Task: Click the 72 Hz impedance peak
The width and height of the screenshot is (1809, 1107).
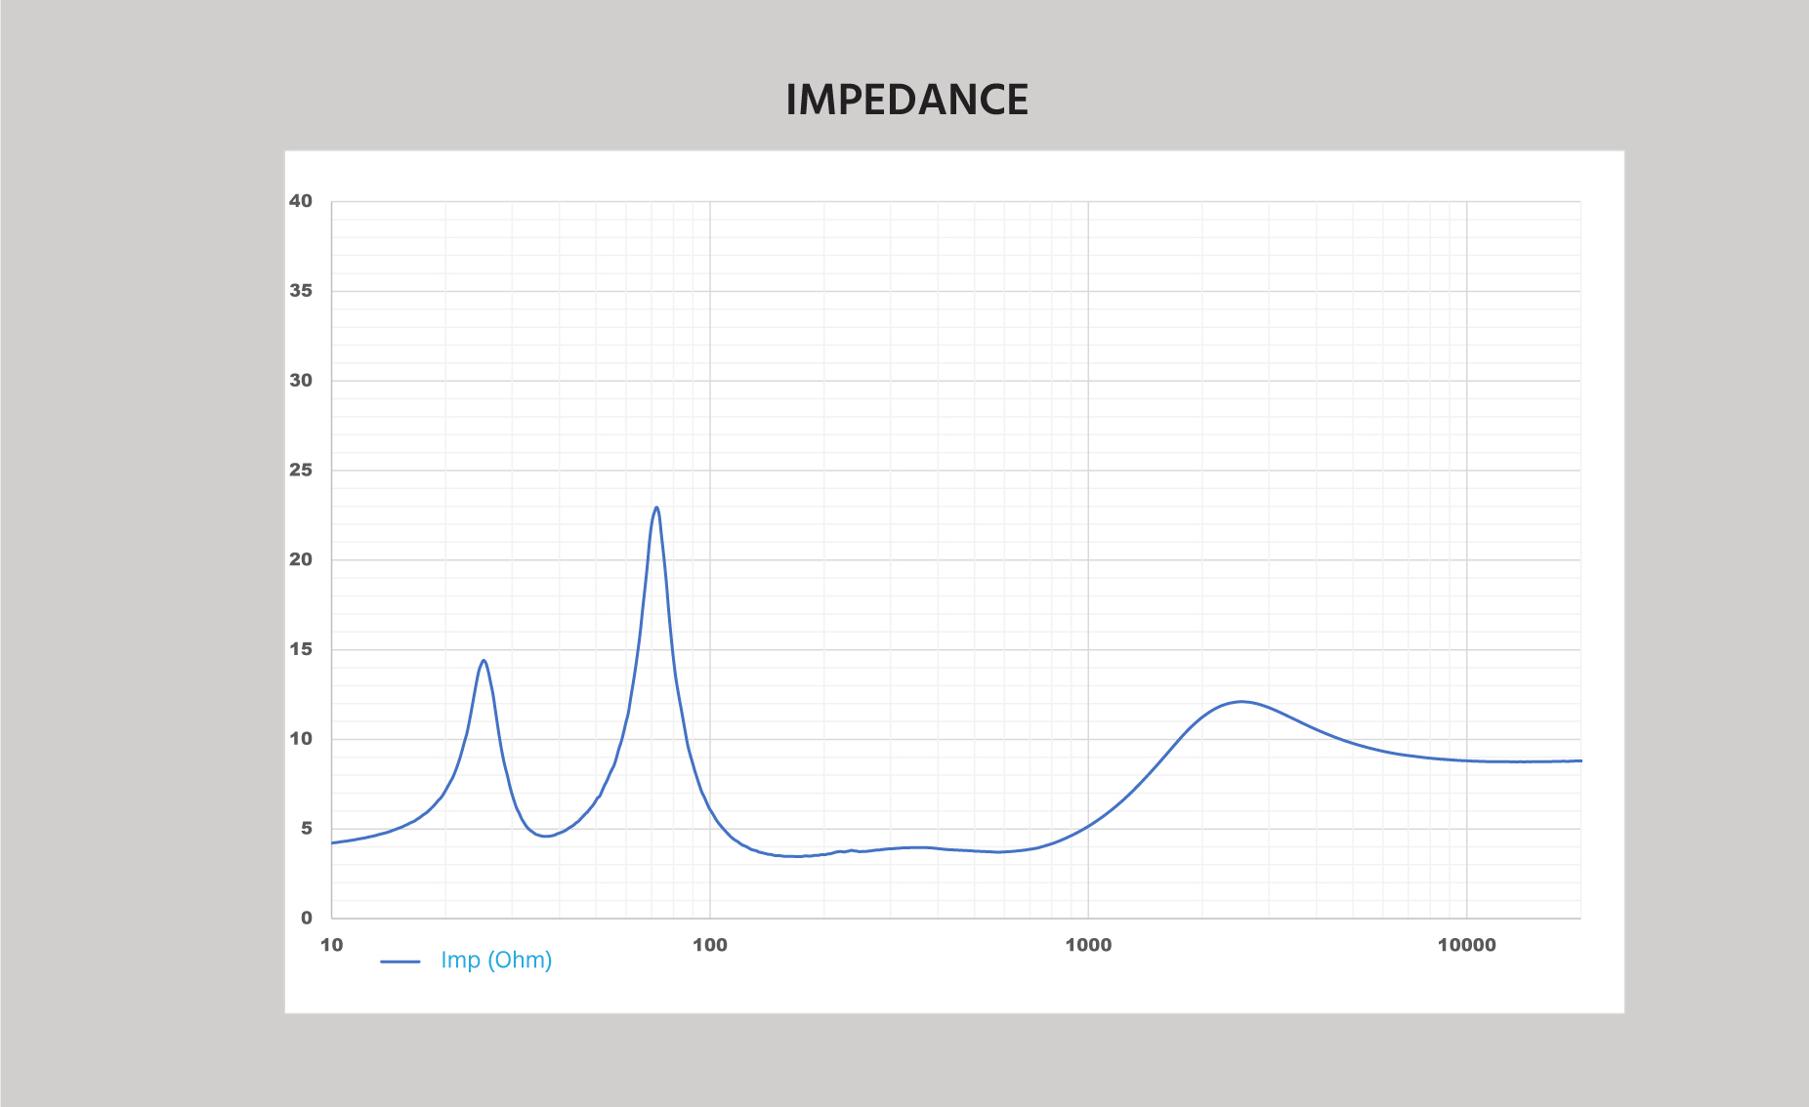Action: [x=656, y=508]
